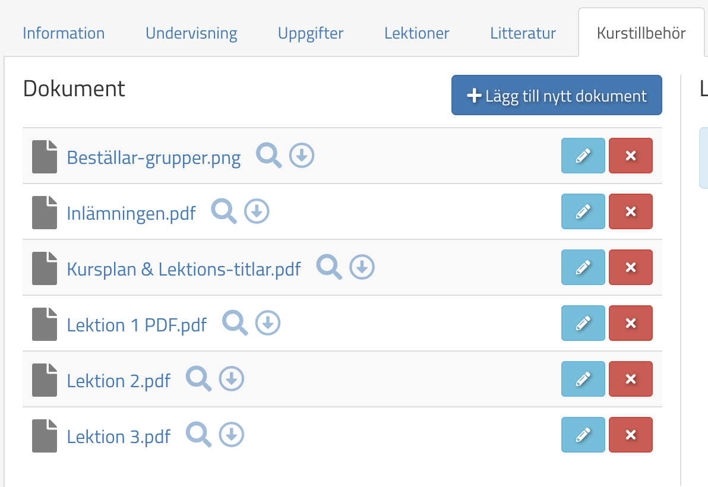The height and width of the screenshot is (487, 708).
Task: Go to the Uppgifter tab
Action: point(310,33)
